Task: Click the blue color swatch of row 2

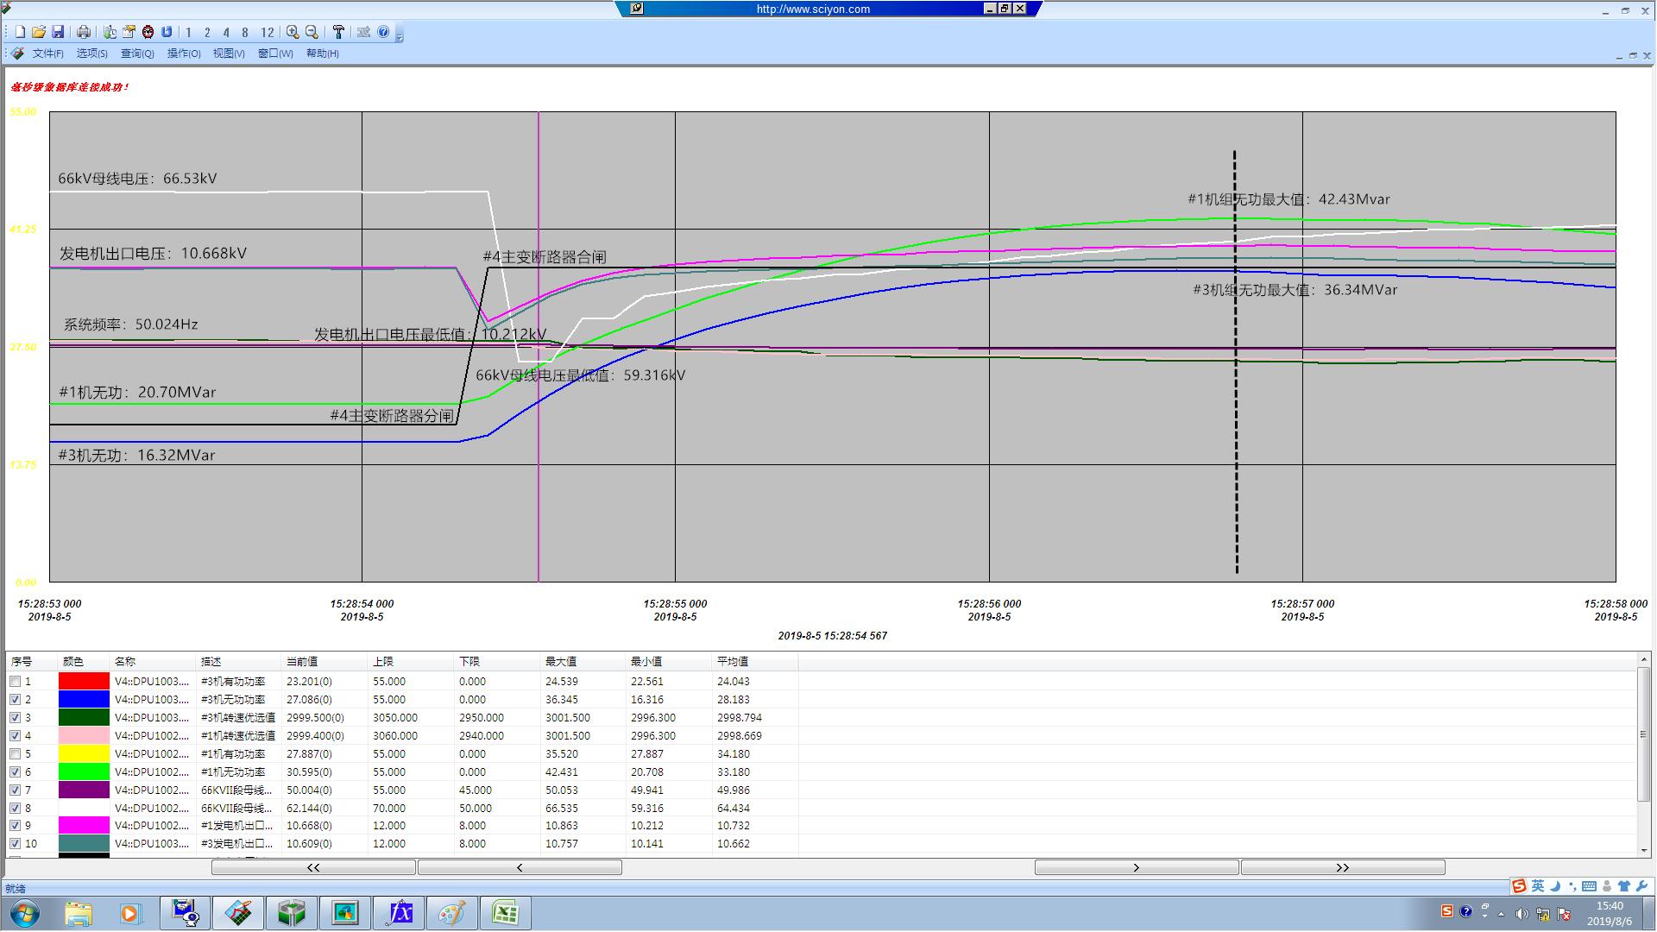Action: coord(84,700)
